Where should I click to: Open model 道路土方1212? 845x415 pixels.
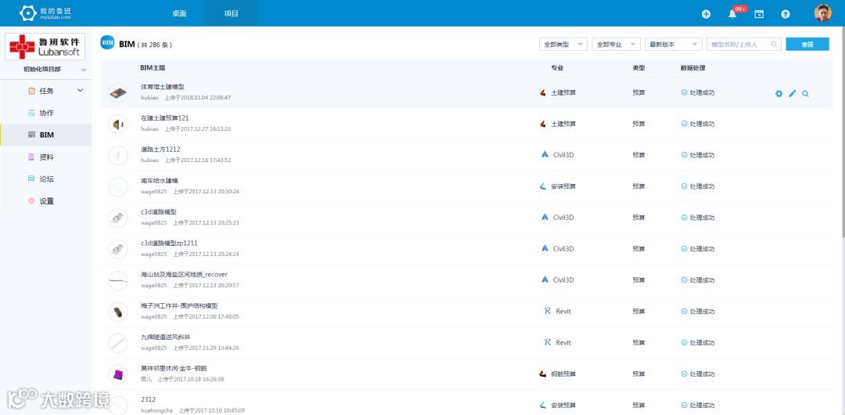(x=160, y=149)
